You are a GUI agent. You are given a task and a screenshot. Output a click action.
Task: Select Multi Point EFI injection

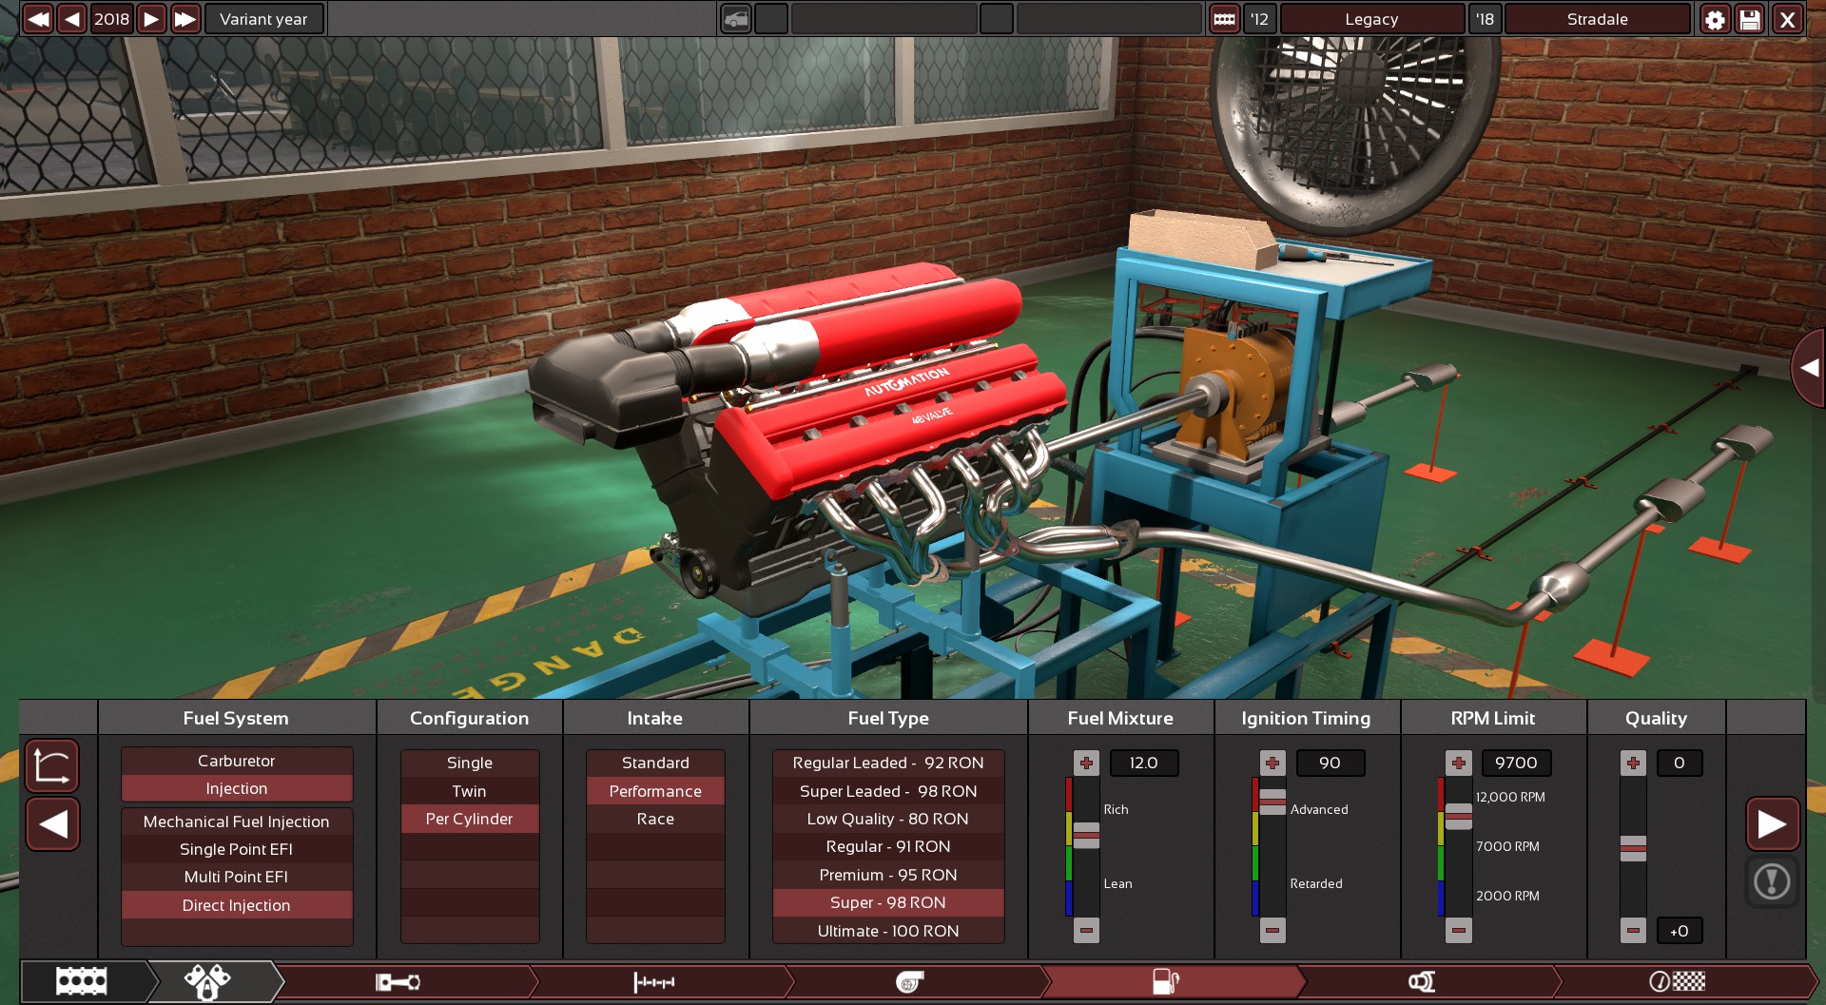[x=236, y=877]
